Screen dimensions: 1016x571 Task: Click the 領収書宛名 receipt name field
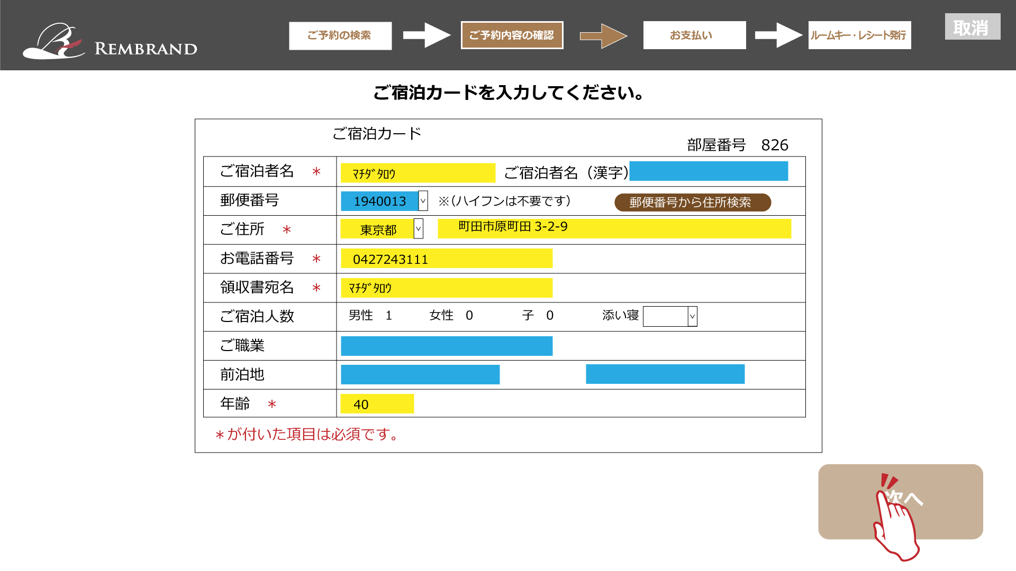tap(447, 288)
